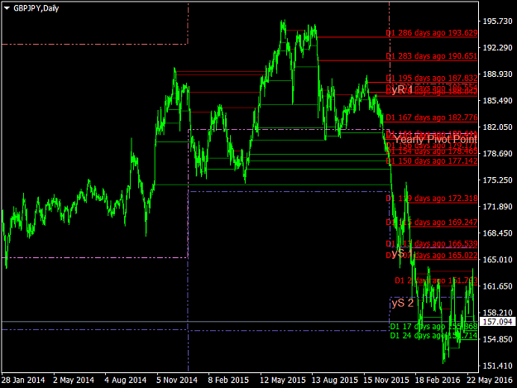Screen dimensions: 517x388
Task: Click the 151.410 price on the axis
Action: tap(497, 366)
